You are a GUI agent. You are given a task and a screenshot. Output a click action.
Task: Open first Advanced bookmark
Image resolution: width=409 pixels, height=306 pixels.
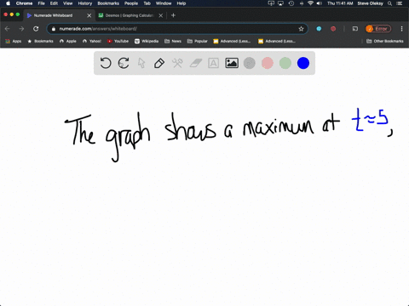[232, 41]
